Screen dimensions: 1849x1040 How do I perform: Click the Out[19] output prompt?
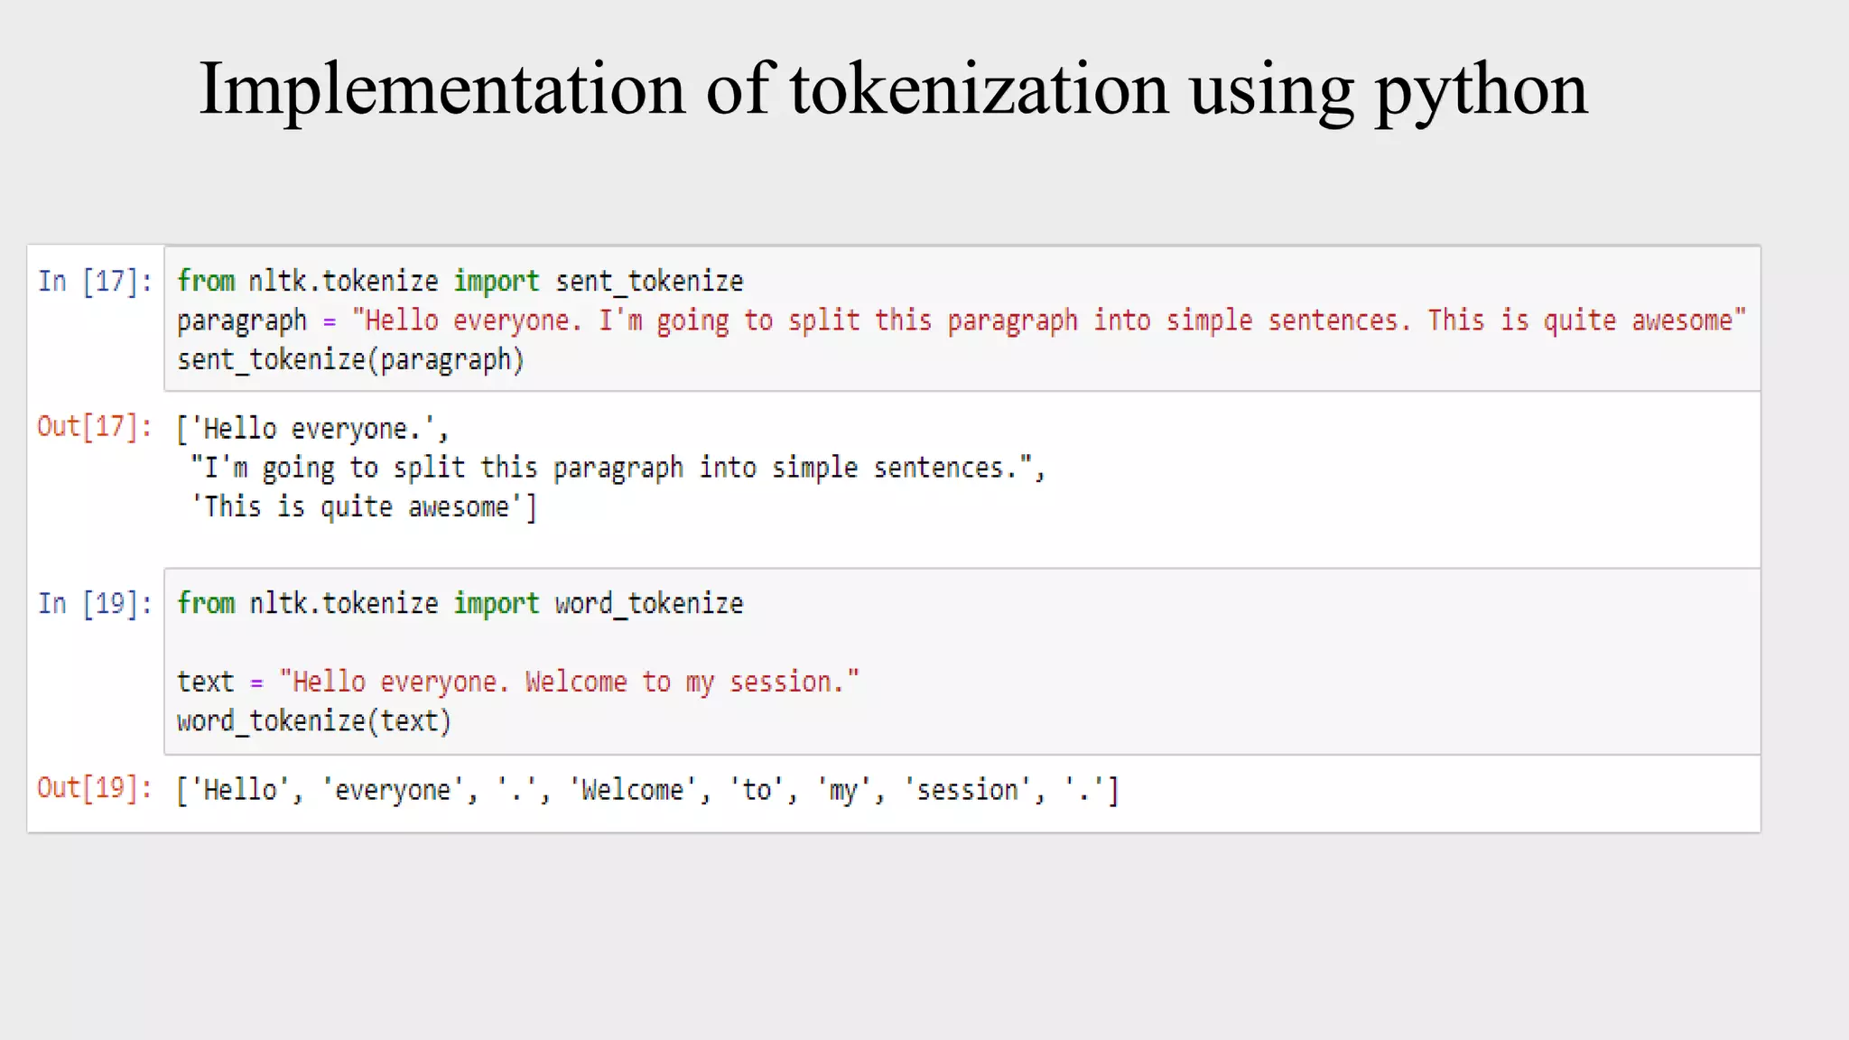[95, 788]
